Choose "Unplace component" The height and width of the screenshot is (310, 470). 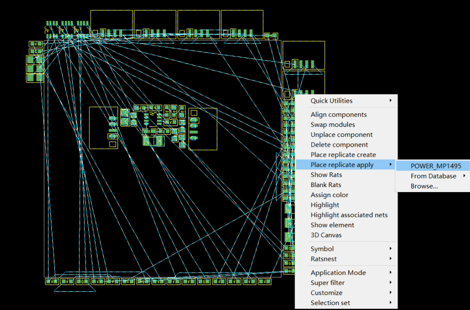tap(340, 134)
